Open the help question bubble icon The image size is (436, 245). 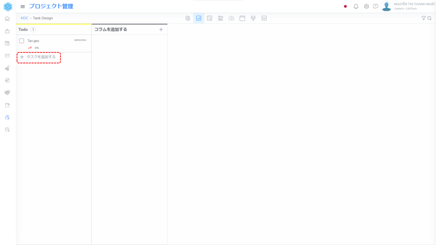376,6
